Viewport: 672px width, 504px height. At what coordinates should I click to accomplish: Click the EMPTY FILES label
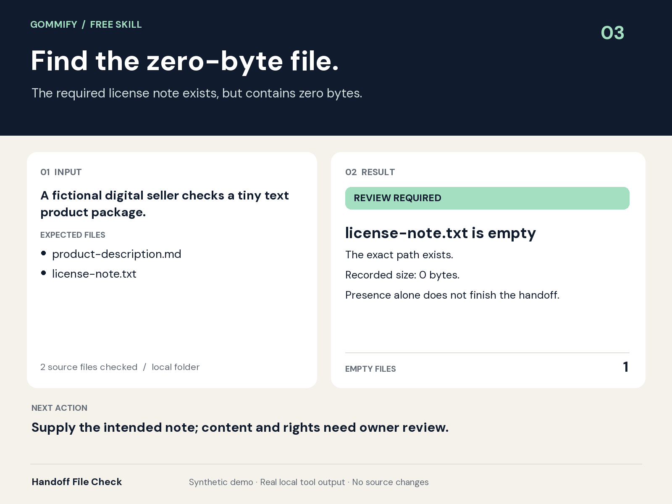coord(370,369)
